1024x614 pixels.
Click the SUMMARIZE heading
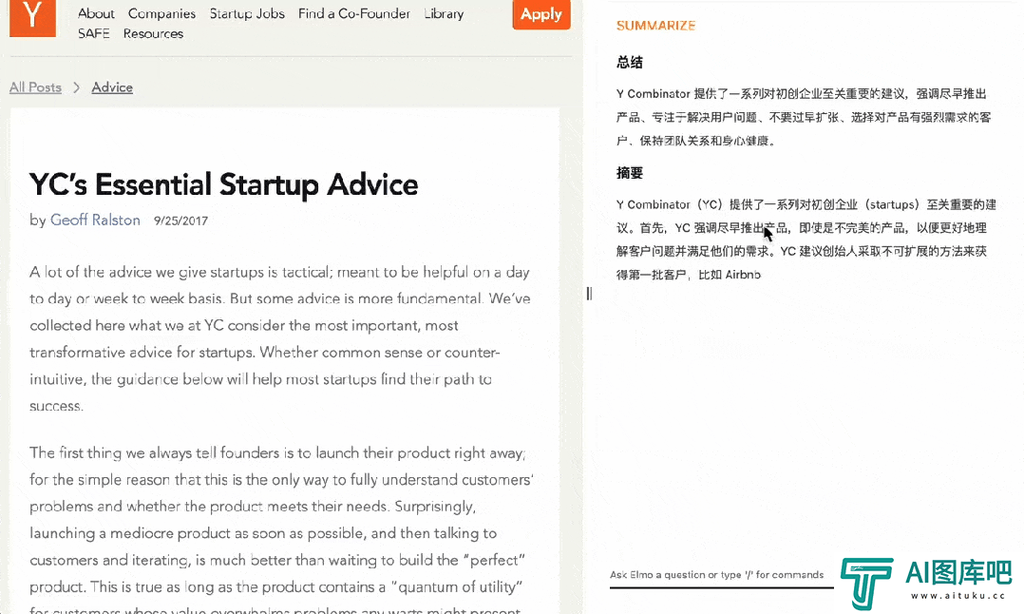(655, 26)
